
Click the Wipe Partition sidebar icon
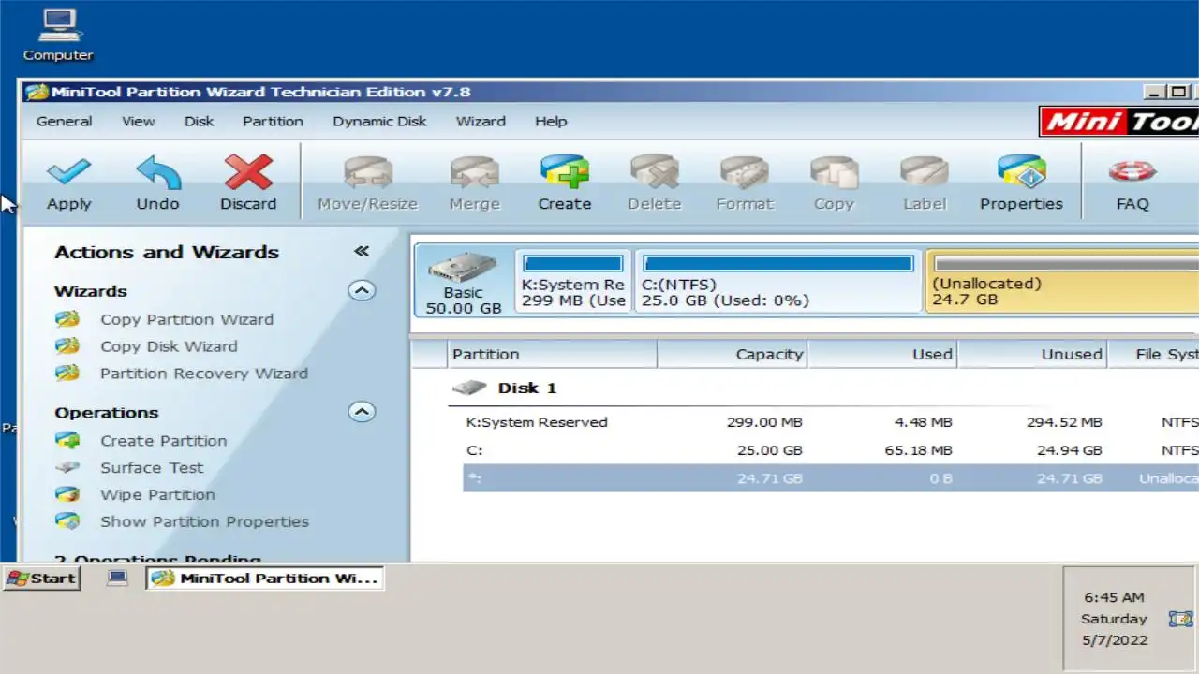pyautogui.click(x=67, y=494)
